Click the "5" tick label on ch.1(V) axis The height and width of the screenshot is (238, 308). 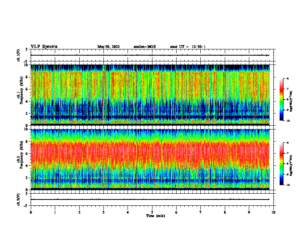coord(27,49)
